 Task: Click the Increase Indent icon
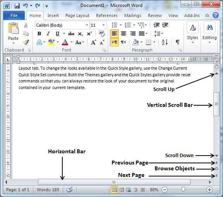165,25
